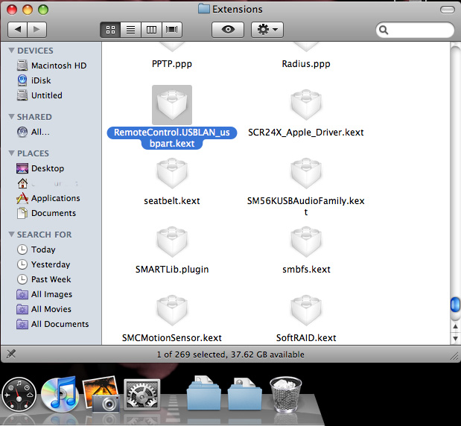
Task: Show files from Past Week
Action: [44, 279]
